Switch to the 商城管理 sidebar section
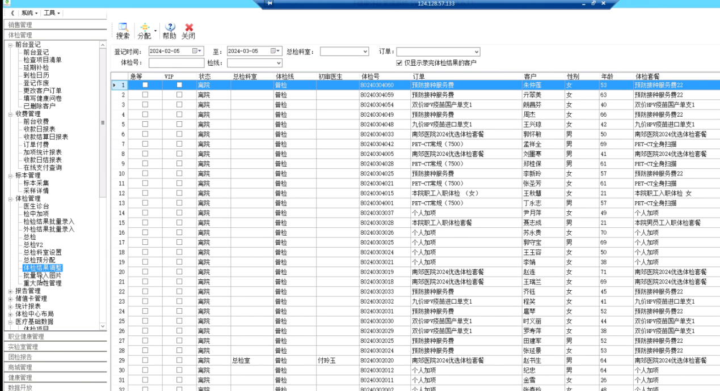Screen dimensions: 720x391 tap(54, 367)
